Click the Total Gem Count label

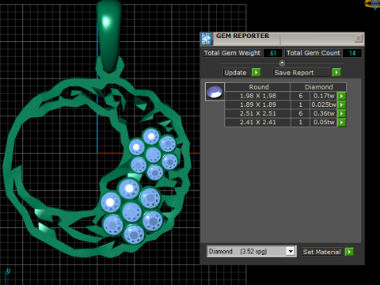point(313,53)
